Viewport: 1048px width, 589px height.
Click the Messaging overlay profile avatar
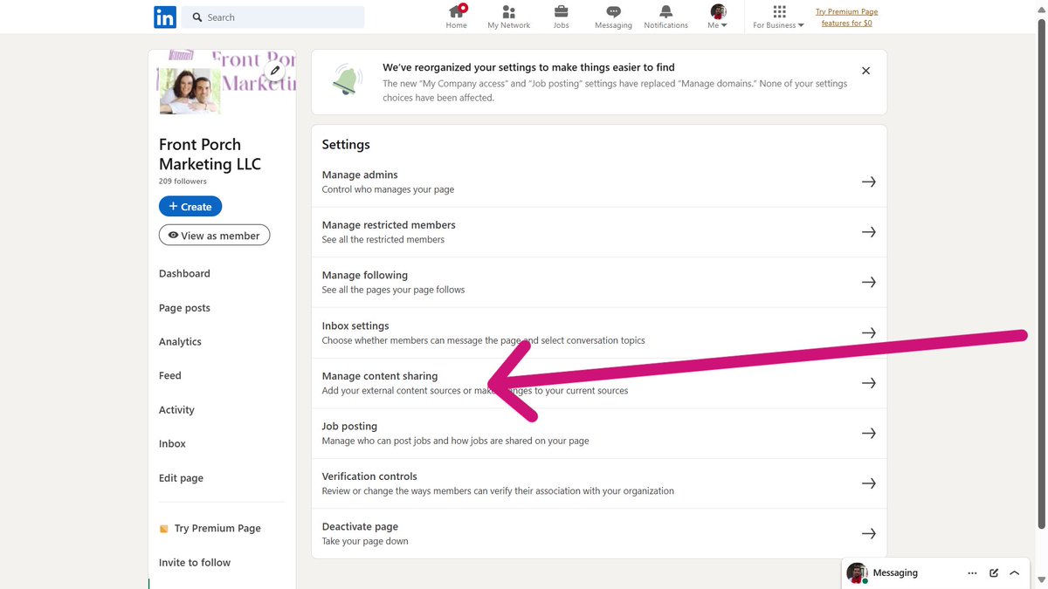857,573
